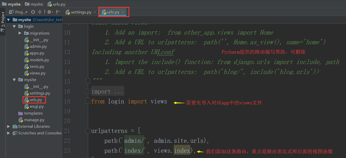The width and height of the screenshot is (346, 158).
Task: Click 'URLconf' word in the comment
Action: tap(163, 52)
